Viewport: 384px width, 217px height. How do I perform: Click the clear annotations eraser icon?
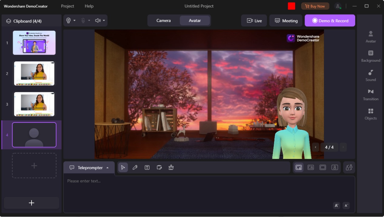171,167
